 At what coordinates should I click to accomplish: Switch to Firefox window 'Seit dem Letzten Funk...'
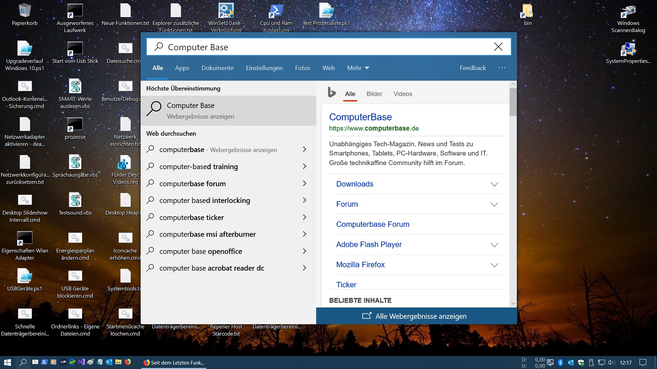coord(174,363)
